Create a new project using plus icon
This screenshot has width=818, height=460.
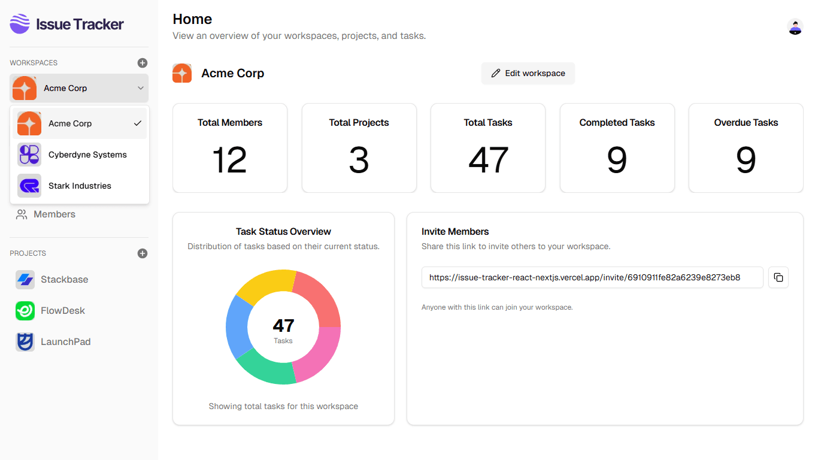pos(142,253)
